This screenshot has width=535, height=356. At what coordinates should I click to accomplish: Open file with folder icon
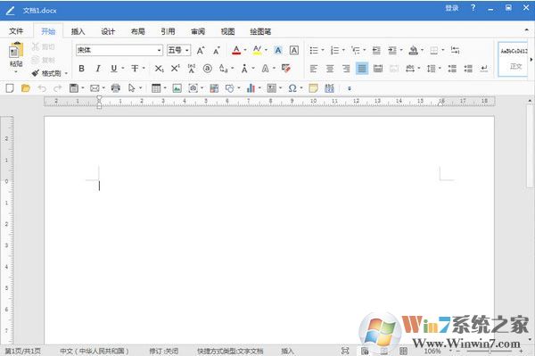click(x=26, y=88)
